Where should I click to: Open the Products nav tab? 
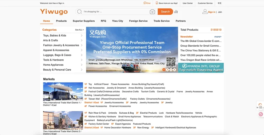click(x=61, y=21)
